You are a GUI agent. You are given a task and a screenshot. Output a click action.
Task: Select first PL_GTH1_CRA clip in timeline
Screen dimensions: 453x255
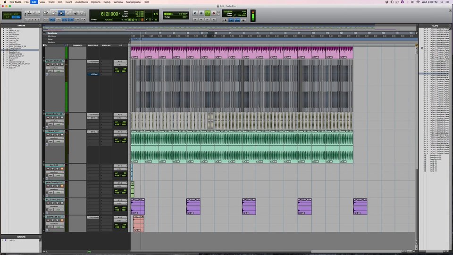(137, 206)
